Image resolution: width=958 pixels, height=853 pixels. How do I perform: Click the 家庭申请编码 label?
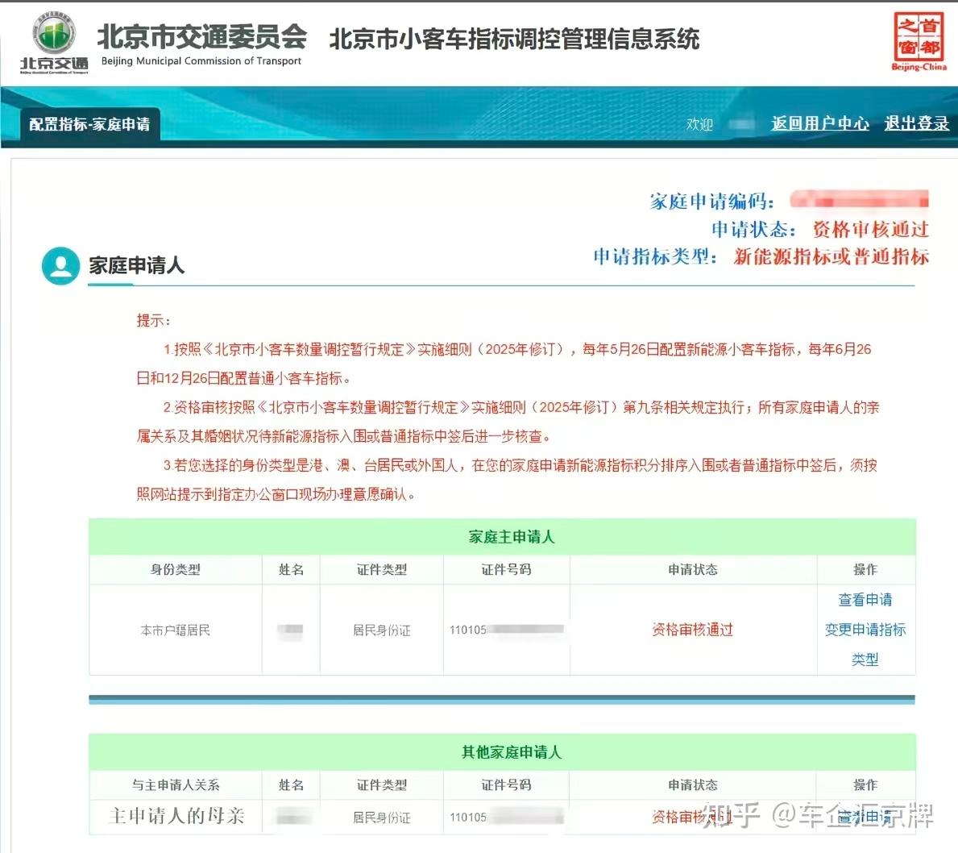coord(711,202)
